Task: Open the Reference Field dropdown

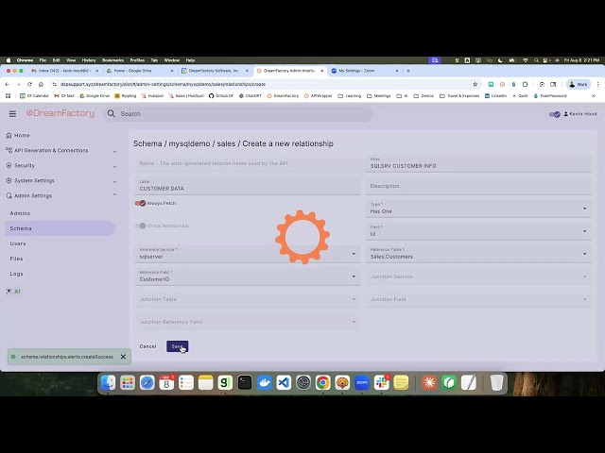Action: click(248, 277)
